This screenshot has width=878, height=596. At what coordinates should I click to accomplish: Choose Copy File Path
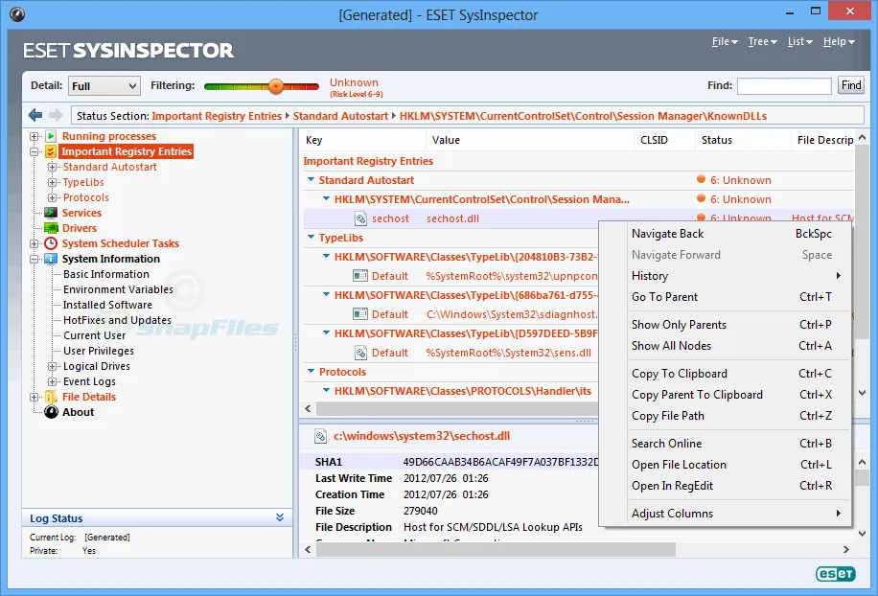(726, 416)
